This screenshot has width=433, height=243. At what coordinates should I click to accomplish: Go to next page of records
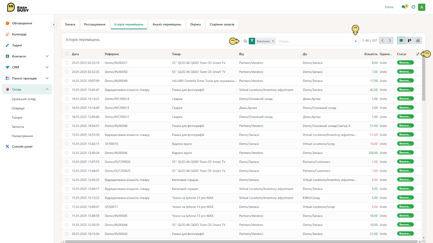pyautogui.click(x=390, y=40)
